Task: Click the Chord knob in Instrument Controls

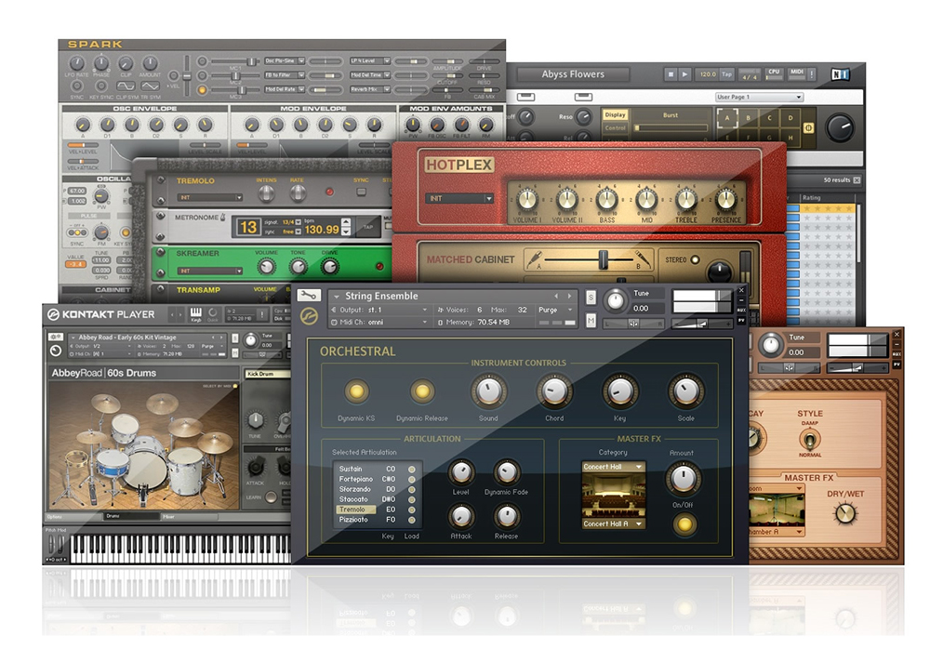Action: click(x=554, y=391)
